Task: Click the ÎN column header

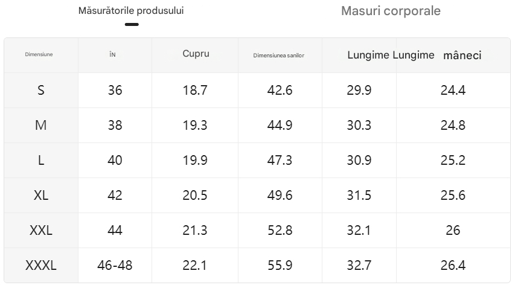Action: [x=112, y=54]
